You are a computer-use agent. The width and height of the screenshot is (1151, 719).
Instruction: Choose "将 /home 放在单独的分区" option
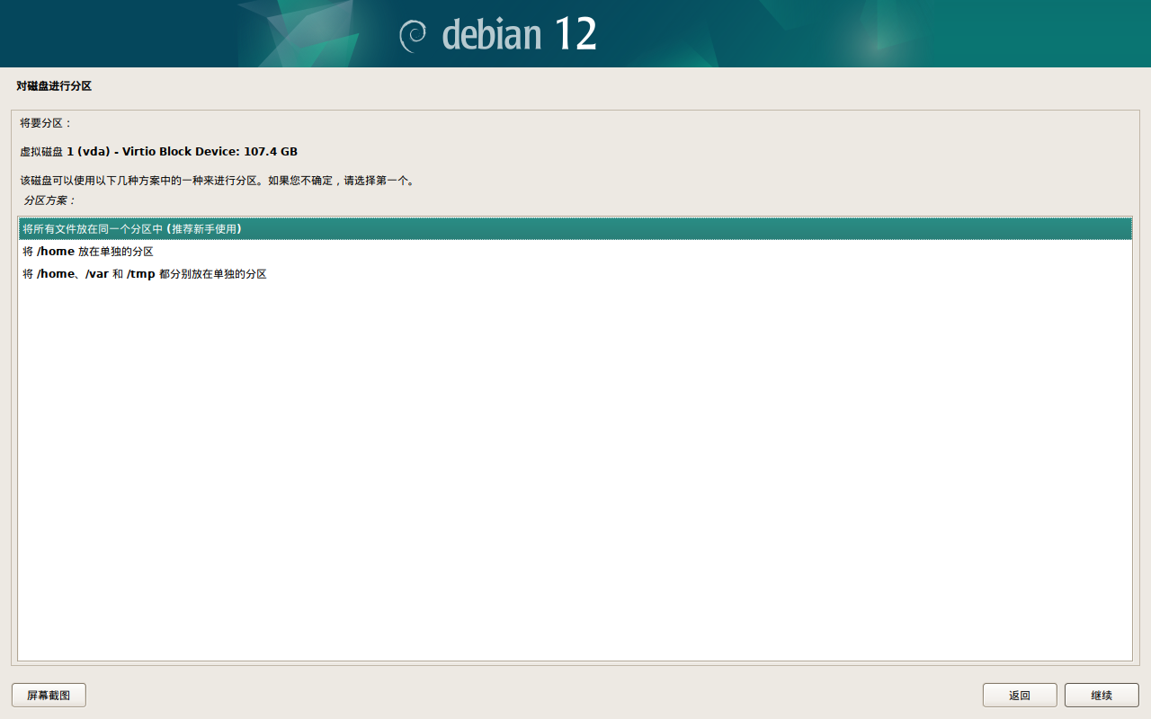[575, 252]
